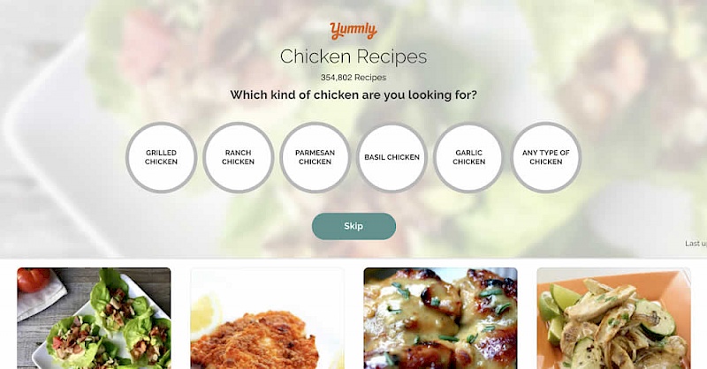This screenshot has height=369, width=707.
Task: Select Basil Chicken circle
Action: click(392, 157)
